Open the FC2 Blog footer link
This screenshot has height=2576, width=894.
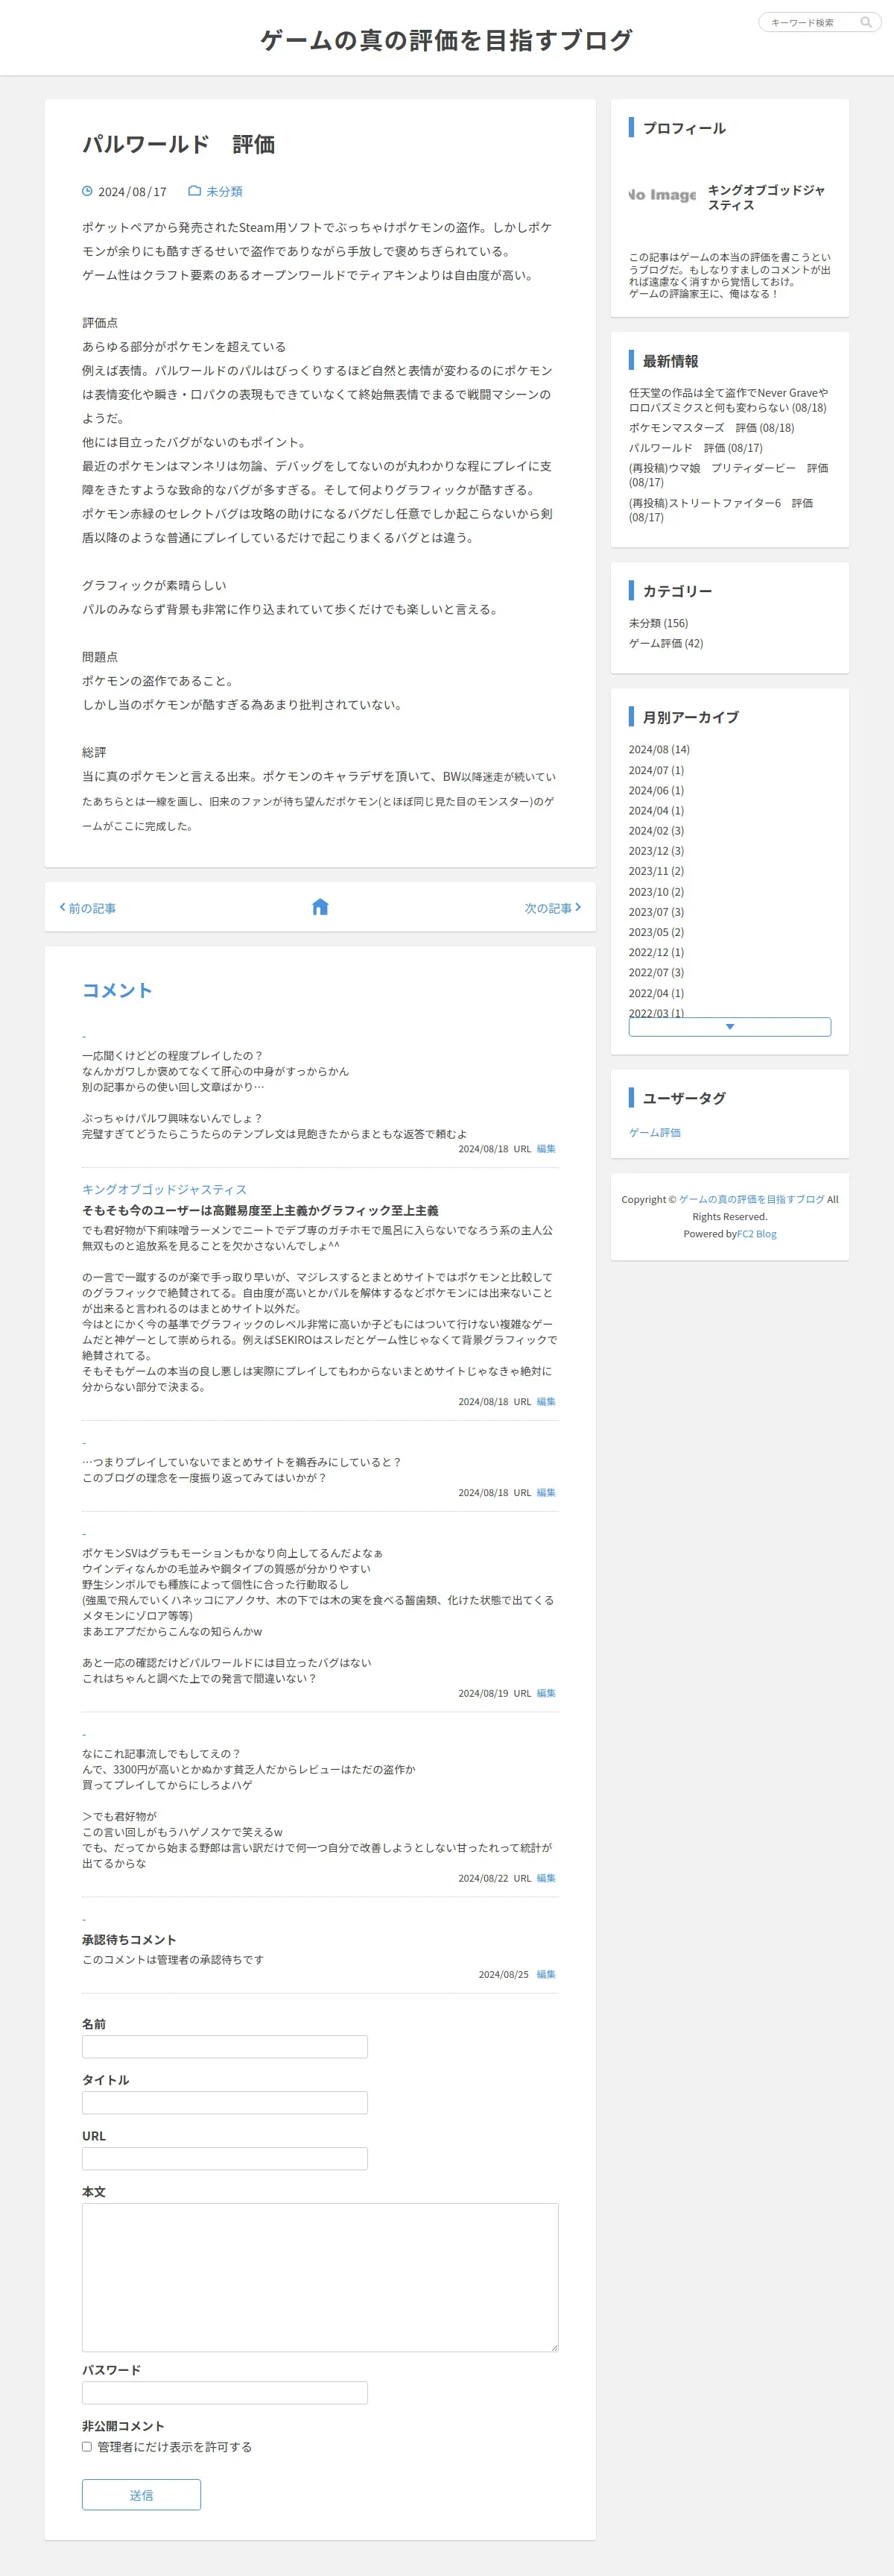click(756, 1233)
